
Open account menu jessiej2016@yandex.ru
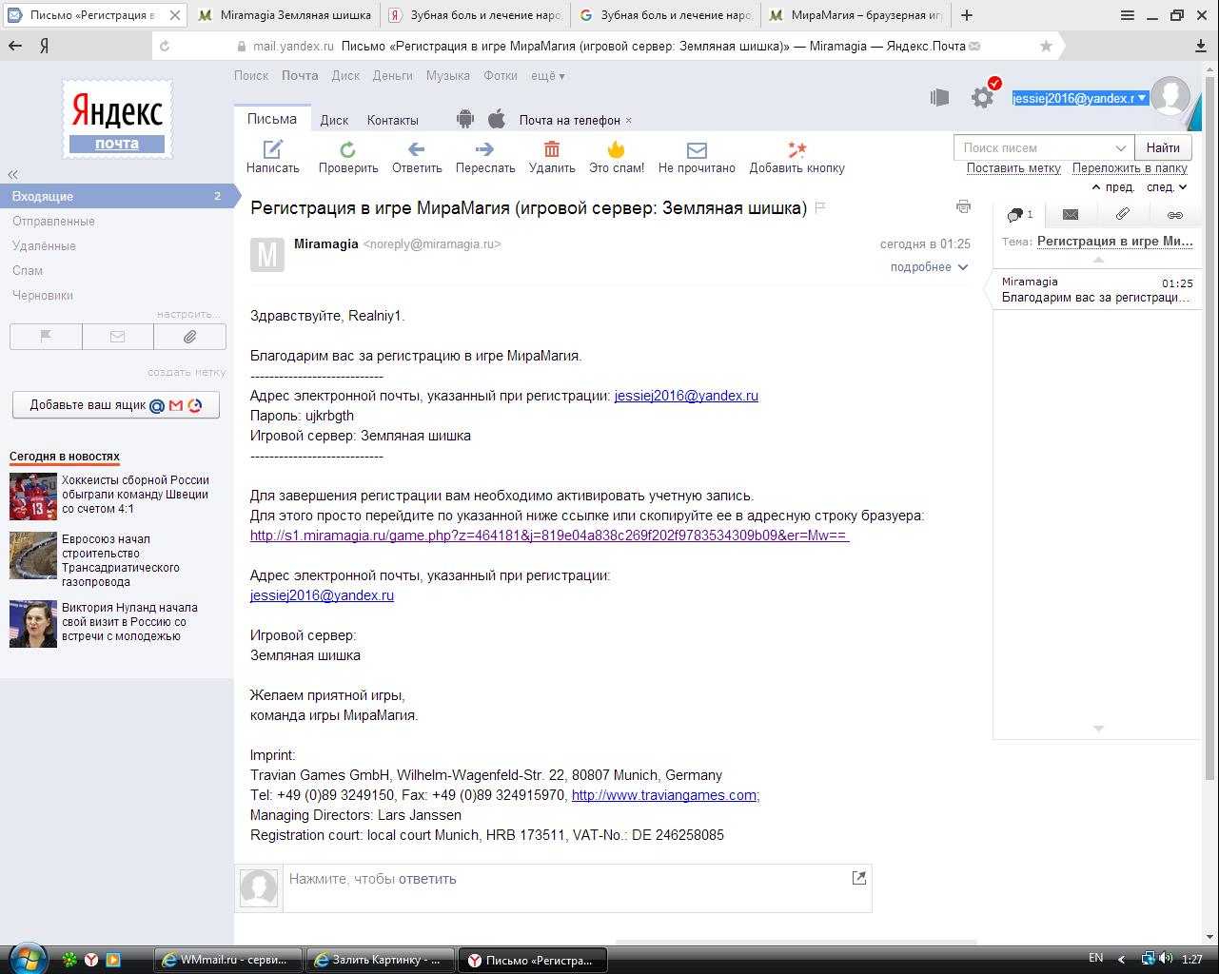click(x=1079, y=98)
